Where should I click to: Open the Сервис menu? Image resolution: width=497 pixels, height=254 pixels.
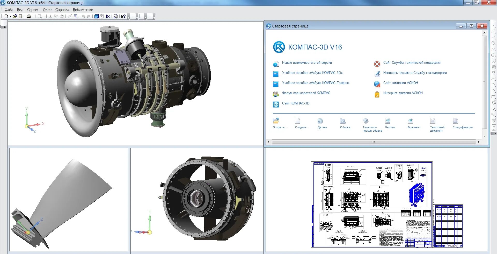point(33,10)
